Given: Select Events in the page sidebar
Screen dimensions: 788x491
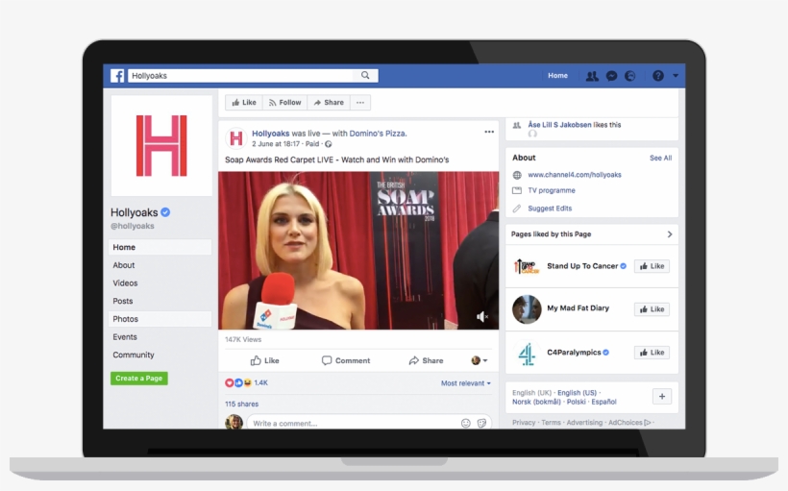Looking at the screenshot, I should (x=160, y=336).
